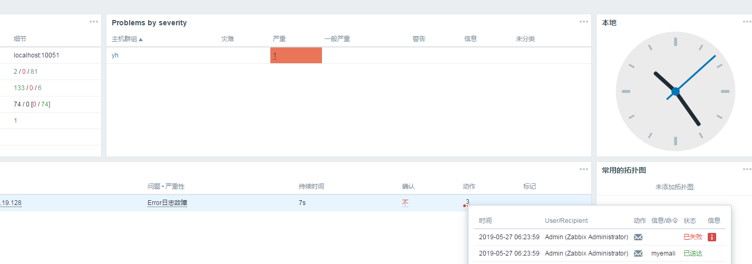The width and height of the screenshot is (752, 264).
Task: Click the myemali message text
Action: 663,253
